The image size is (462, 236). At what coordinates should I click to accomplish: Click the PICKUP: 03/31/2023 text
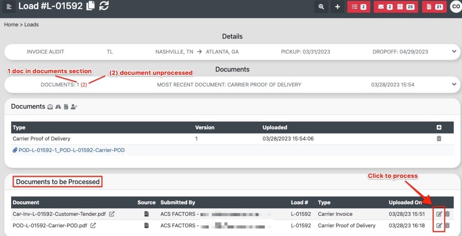tap(306, 52)
